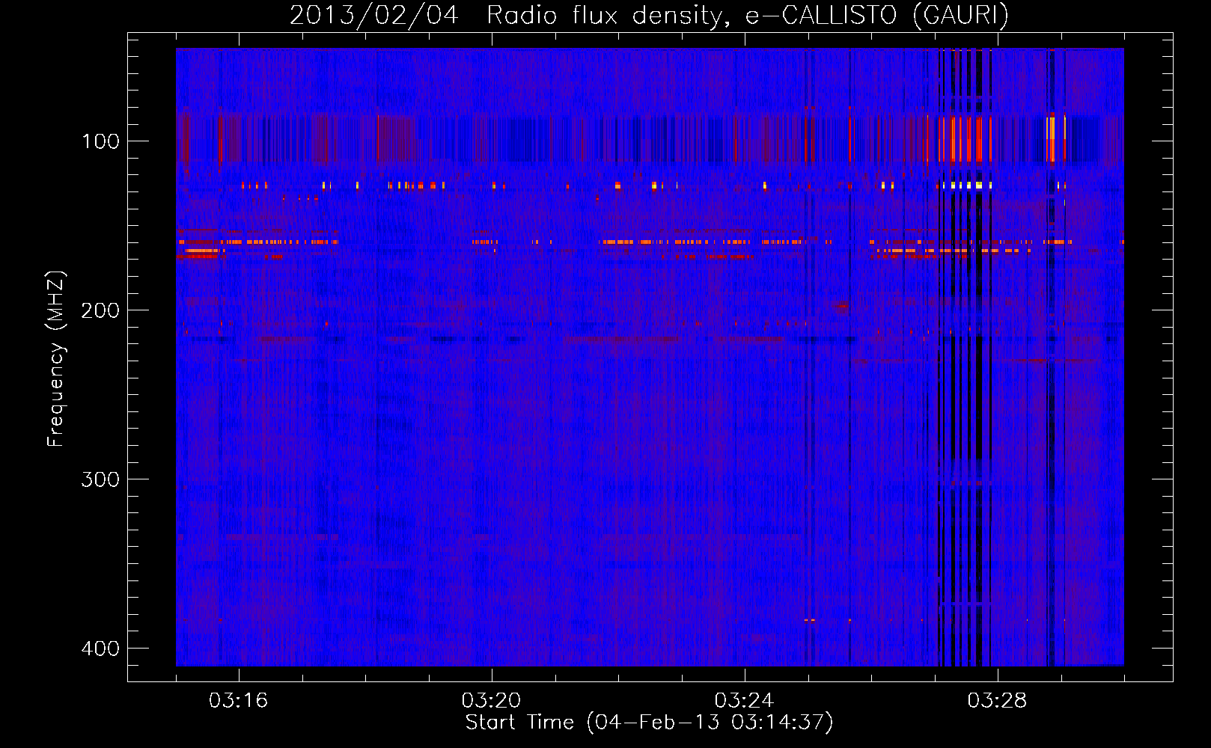Click the 'Frequency (MHZ)' axis label
This screenshot has width=1211, height=748.
(x=56, y=359)
